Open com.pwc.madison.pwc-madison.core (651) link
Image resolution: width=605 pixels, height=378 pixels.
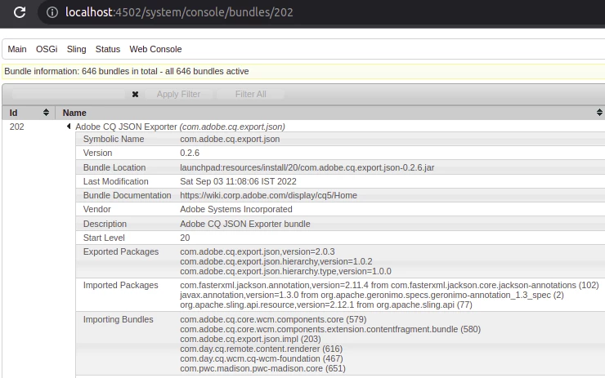[262, 369]
